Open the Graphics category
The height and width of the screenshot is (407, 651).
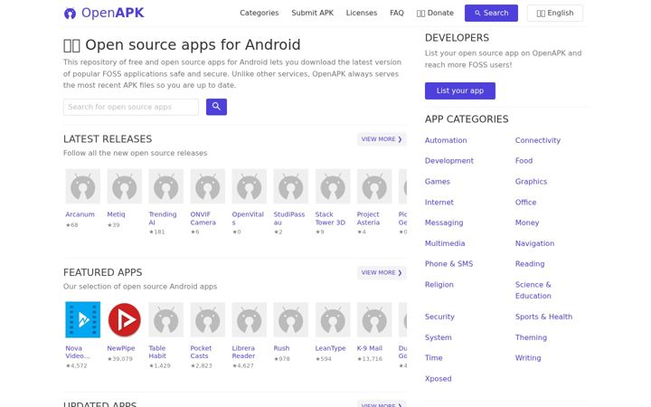click(531, 182)
